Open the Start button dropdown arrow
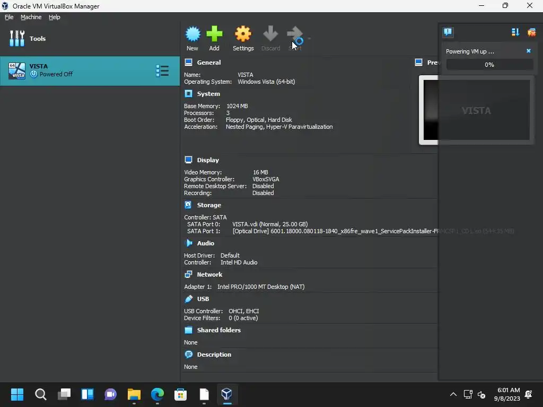 pos(309,38)
